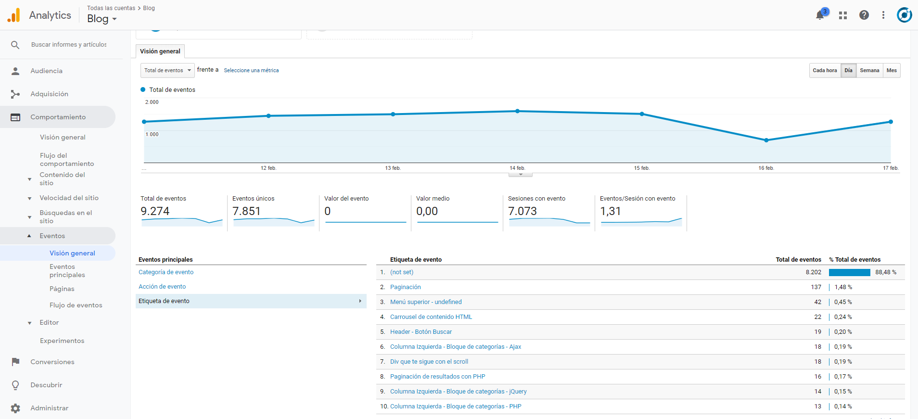Select the Día time granularity
Screen dimensions: 918x419
pos(848,70)
